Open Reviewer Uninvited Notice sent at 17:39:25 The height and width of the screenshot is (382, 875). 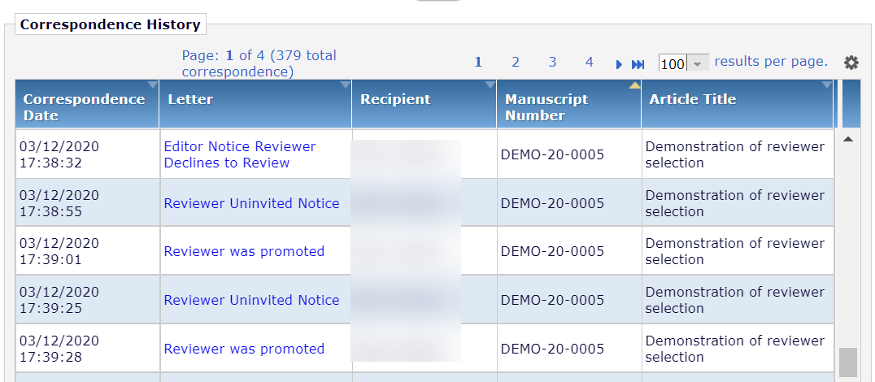click(251, 300)
